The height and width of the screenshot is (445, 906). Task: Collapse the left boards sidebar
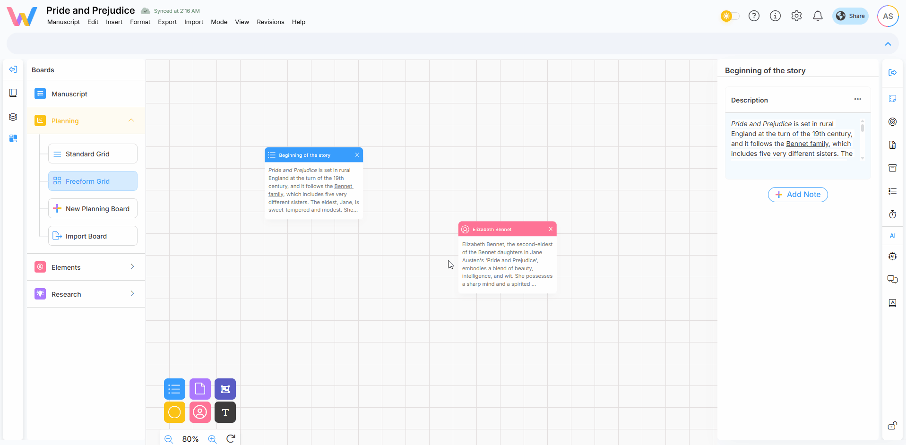click(13, 69)
